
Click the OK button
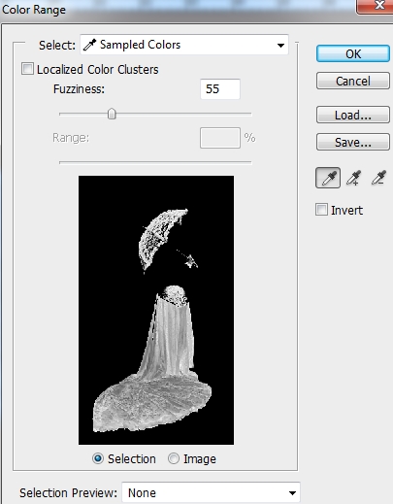click(353, 53)
